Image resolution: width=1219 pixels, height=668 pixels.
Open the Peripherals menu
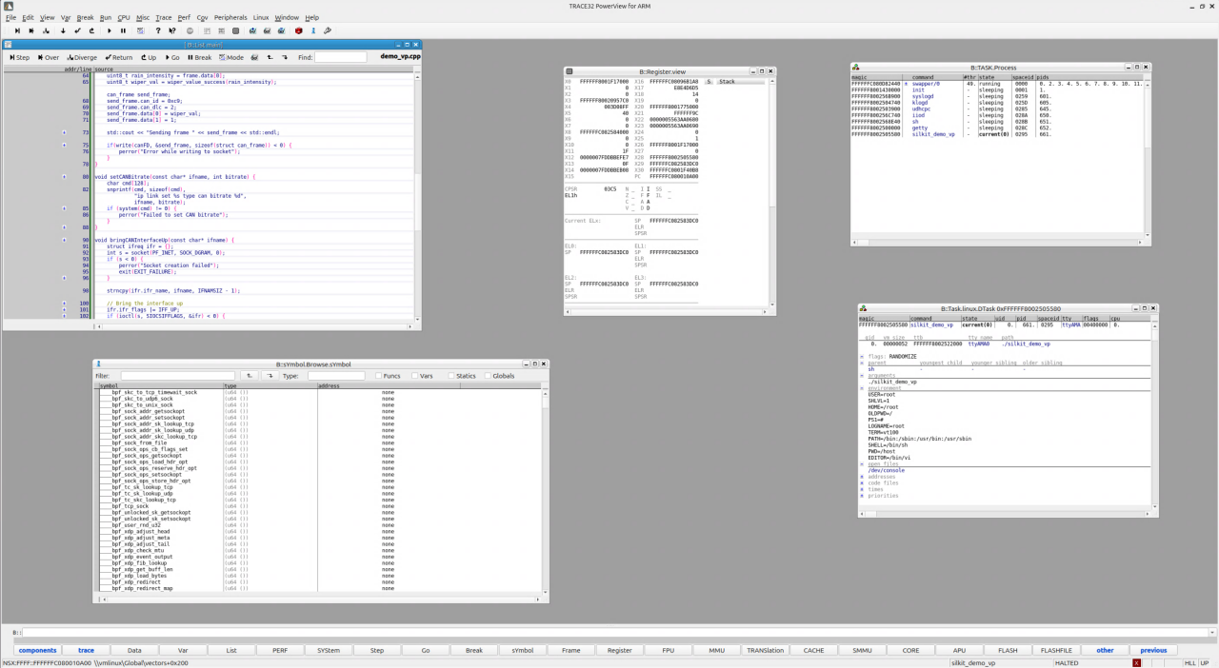(x=230, y=17)
